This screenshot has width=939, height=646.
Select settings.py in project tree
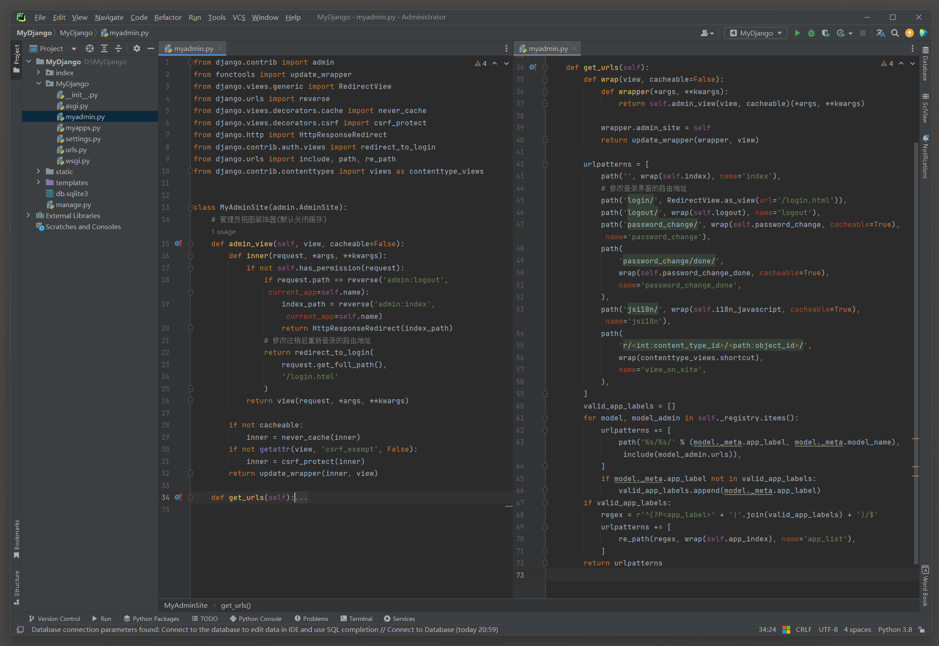click(83, 139)
